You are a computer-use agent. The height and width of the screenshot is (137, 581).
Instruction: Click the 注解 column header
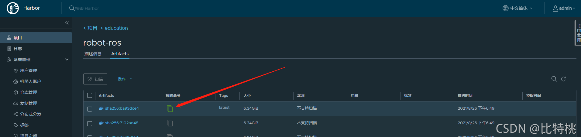pyautogui.click(x=354, y=95)
